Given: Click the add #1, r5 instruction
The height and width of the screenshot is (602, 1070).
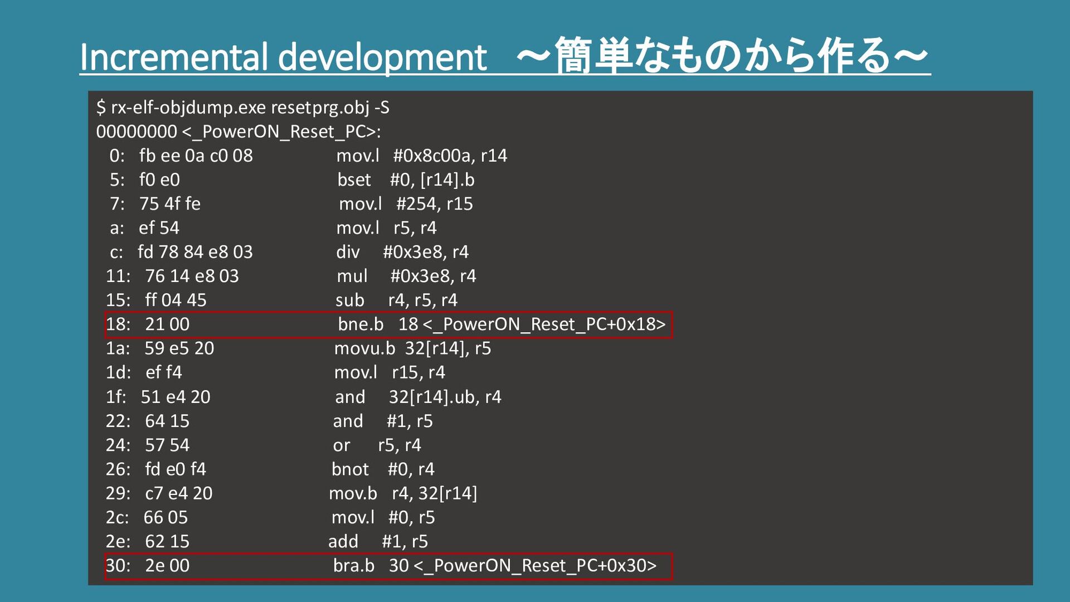Looking at the screenshot, I should pyautogui.click(x=377, y=542).
